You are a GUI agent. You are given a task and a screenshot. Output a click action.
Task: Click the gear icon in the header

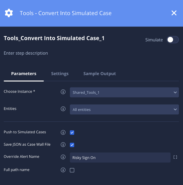click(x=9, y=13)
